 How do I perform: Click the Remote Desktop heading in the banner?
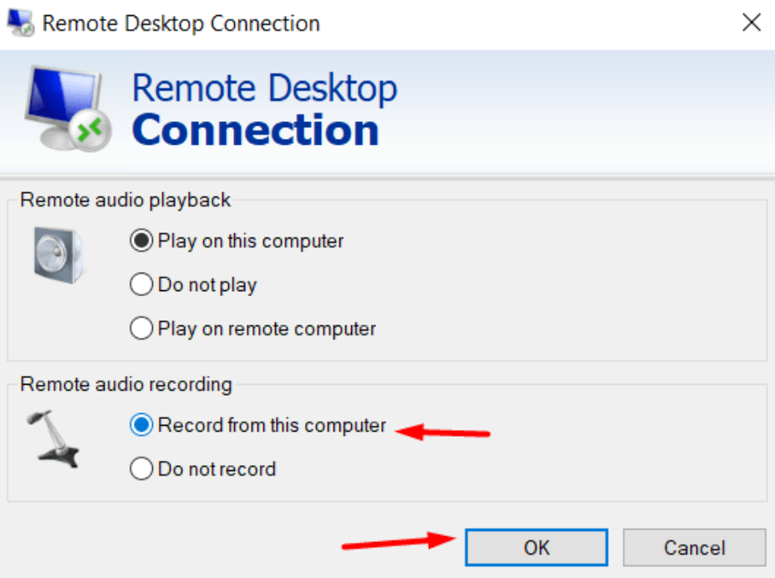coord(264,89)
